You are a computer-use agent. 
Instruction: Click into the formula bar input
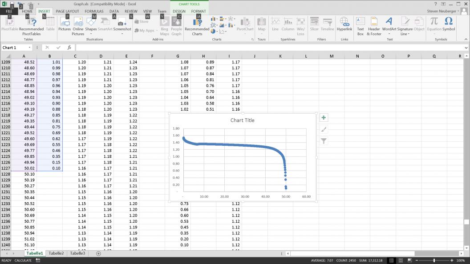pyautogui.click(x=269, y=48)
